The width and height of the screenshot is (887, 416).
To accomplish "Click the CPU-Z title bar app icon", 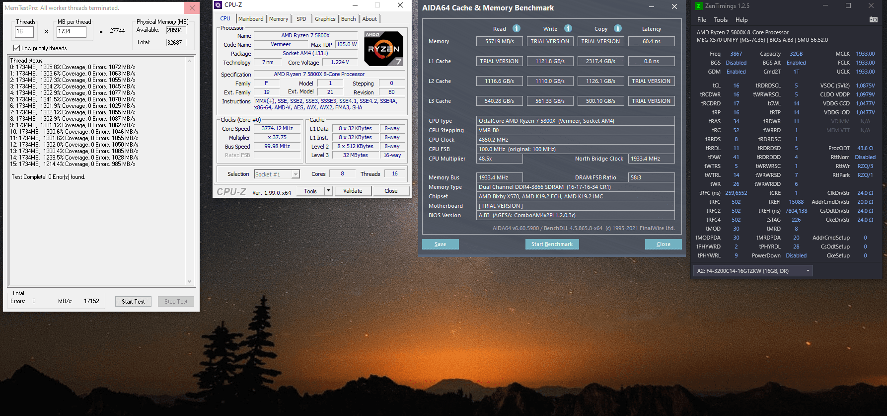I will click(218, 5).
